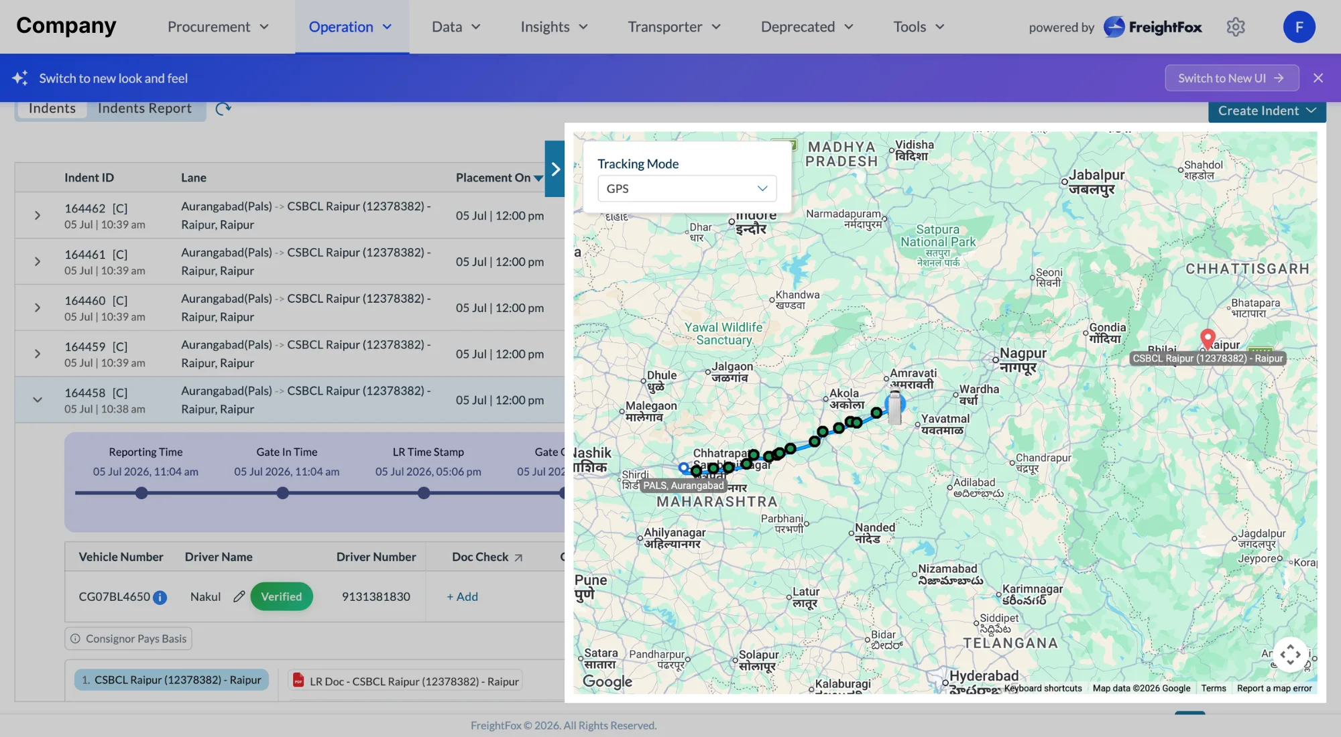Click Lane column header
Screen dimensions: 1341x737
(194, 178)
